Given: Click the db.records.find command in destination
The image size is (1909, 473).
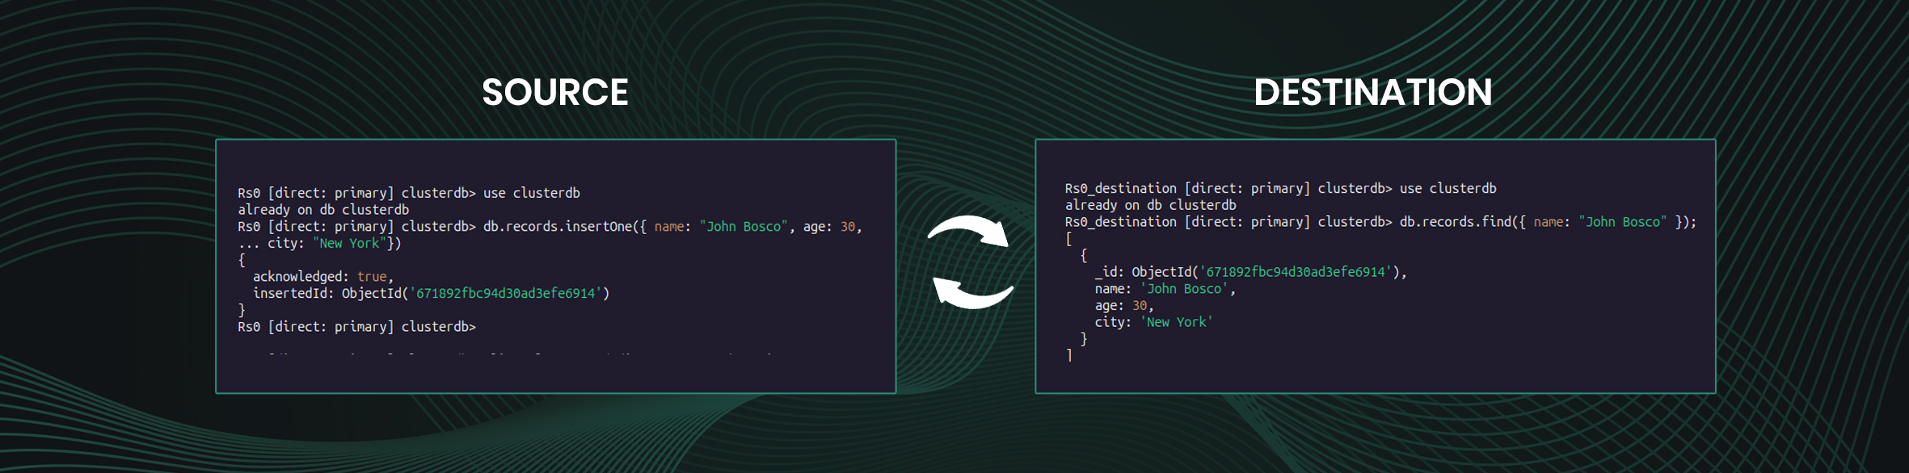Looking at the screenshot, I should pyautogui.click(x=1381, y=222).
